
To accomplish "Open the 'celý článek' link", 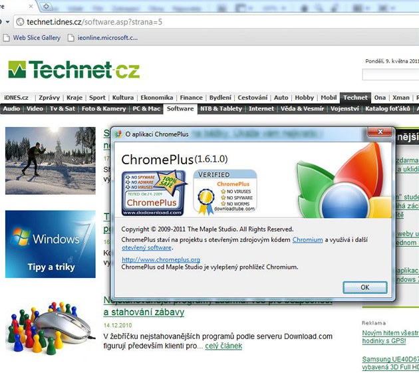I will coord(223,346).
